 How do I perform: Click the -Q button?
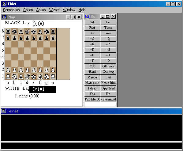click(x=108, y=39)
